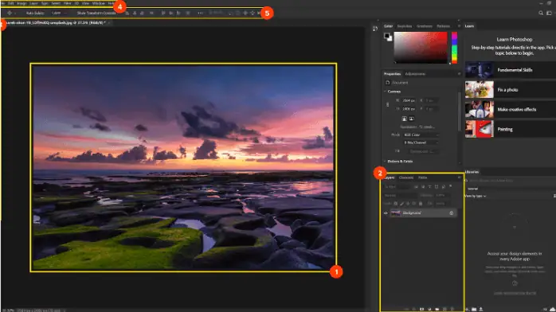Click the Add content plus icon in Libraries
The width and height of the screenshot is (556, 312).
[x=467, y=309]
